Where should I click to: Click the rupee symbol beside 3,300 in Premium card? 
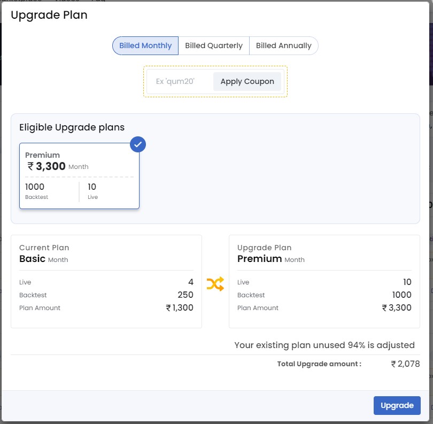[31, 166]
